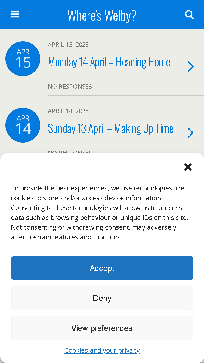
Task: Click "NO RESPONSES" under Heading Home post
Action: click(x=70, y=87)
